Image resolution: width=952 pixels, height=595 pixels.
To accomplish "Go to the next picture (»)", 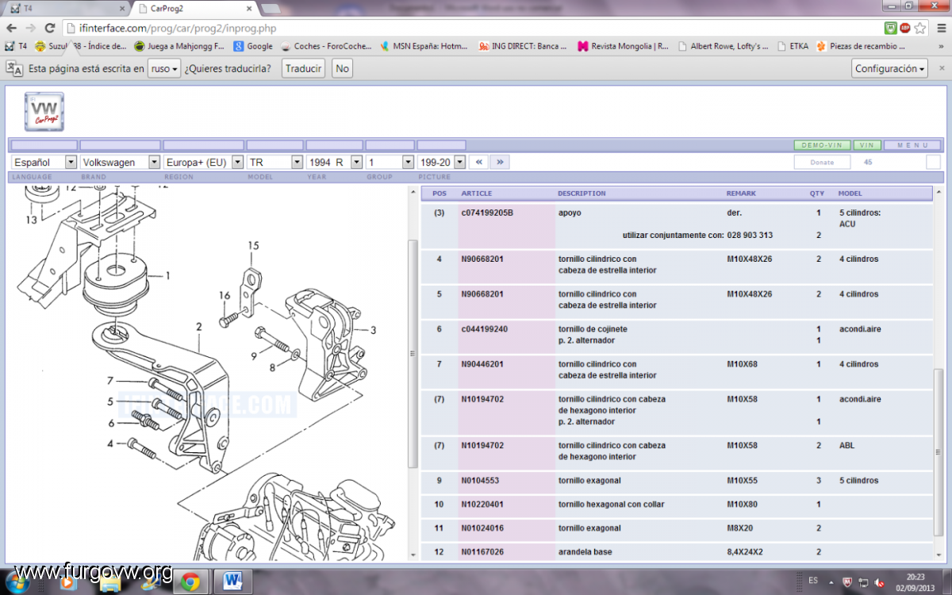I will point(500,162).
